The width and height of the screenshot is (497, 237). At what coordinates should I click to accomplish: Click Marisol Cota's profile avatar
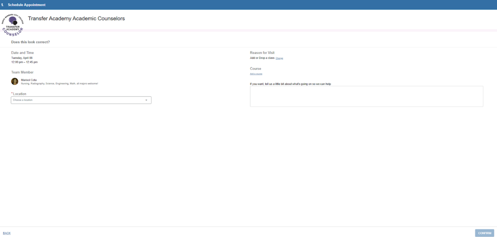14,81
